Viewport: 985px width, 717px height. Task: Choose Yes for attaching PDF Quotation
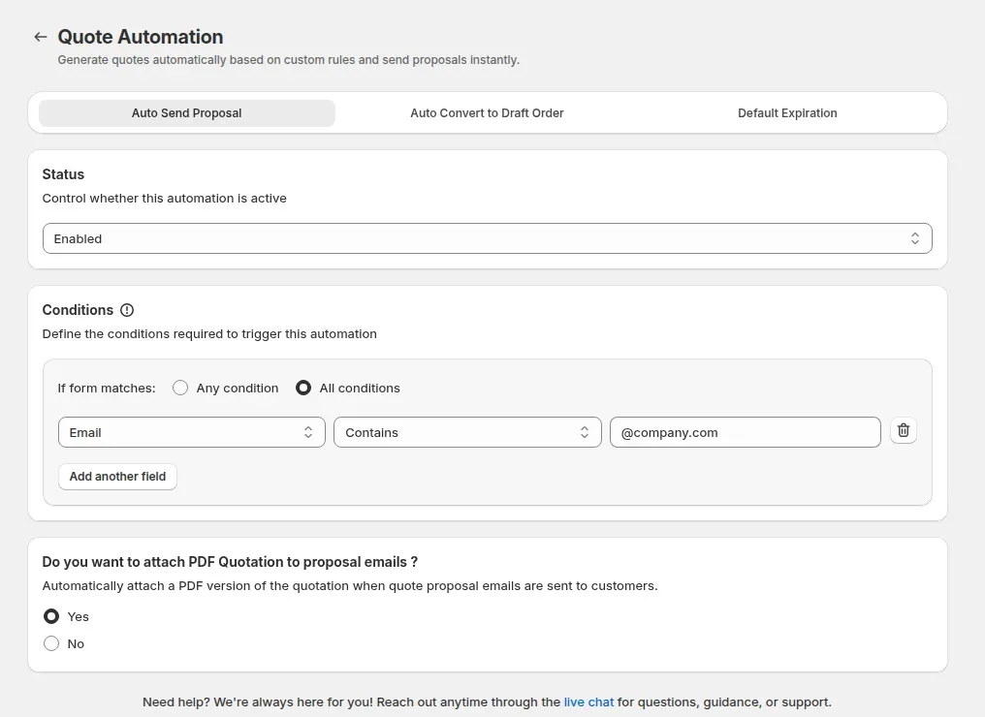pyautogui.click(x=51, y=616)
